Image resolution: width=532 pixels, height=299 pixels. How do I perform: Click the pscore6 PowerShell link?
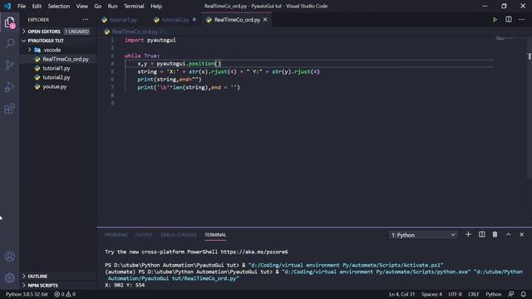tap(254, 252)
